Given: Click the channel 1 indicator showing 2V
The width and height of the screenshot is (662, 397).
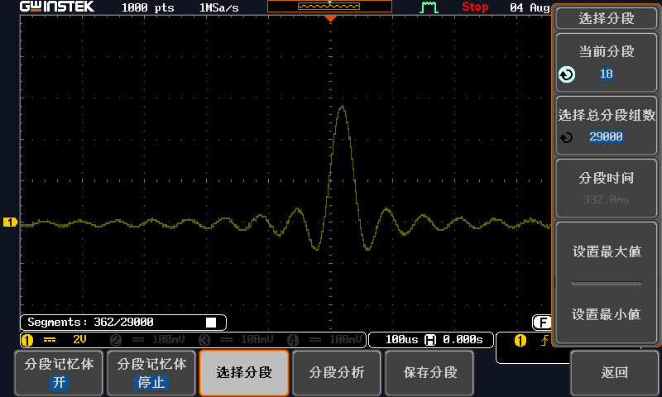Looking at the screenshot, I should click(55, 340).
